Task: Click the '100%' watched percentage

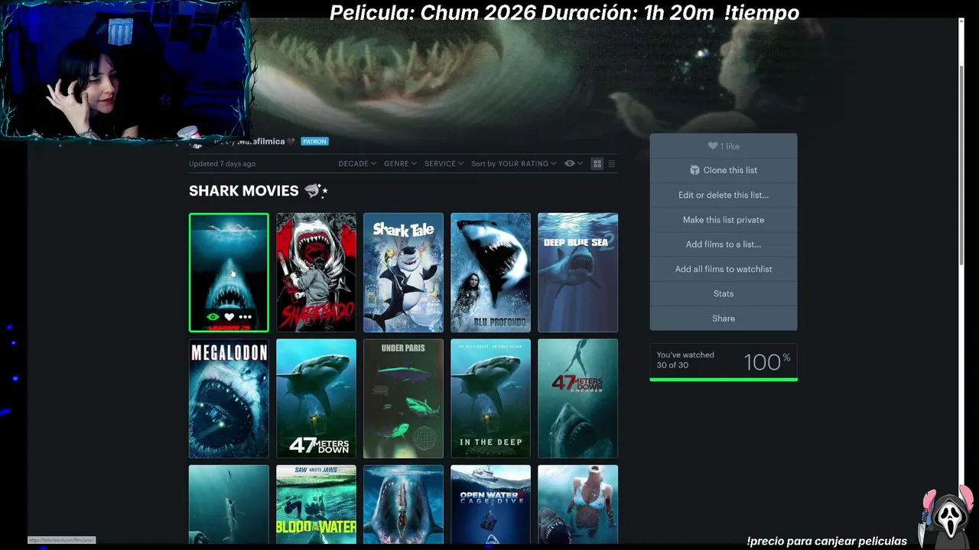Action: point(767,361)
